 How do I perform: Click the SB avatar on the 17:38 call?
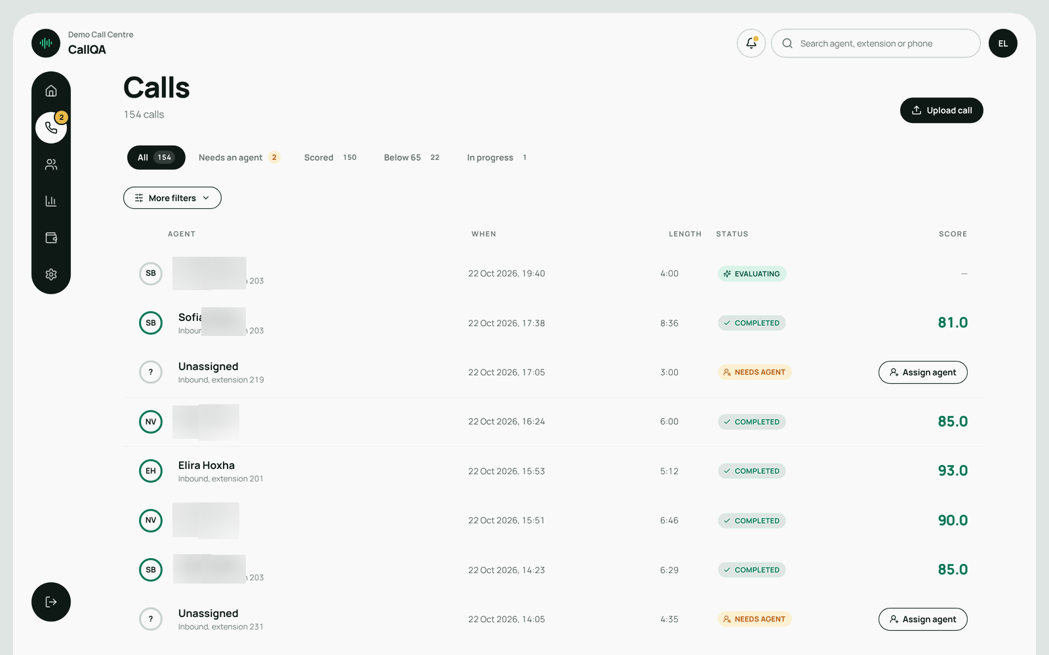[151, 323]
